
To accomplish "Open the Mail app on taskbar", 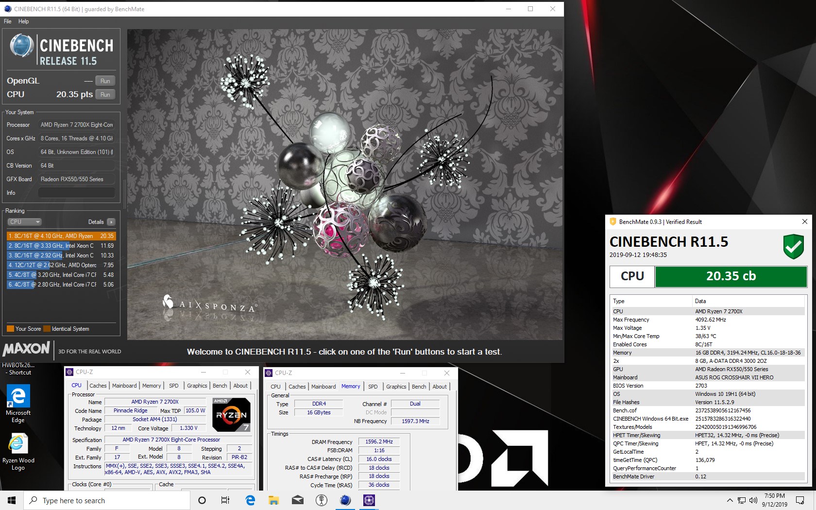I will coord(298,500).
